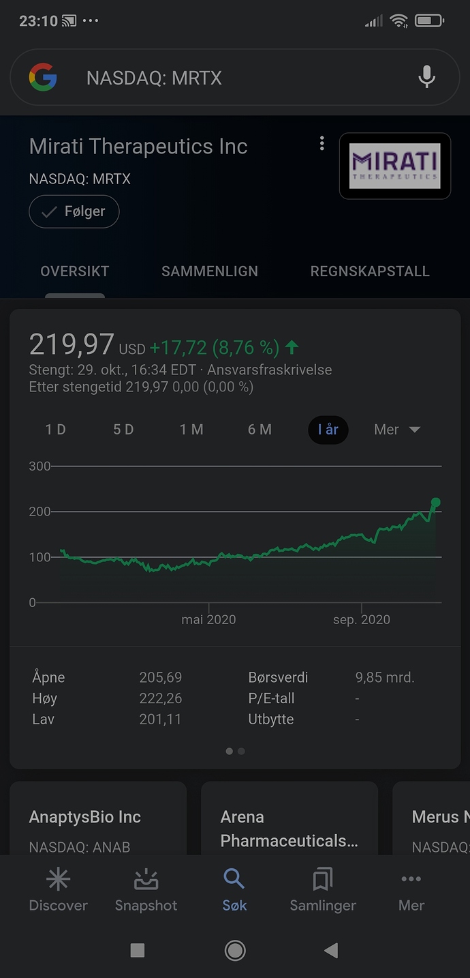470x978 pixels.
Task: Tap the Android back triangle
Action: pos(331,950)
